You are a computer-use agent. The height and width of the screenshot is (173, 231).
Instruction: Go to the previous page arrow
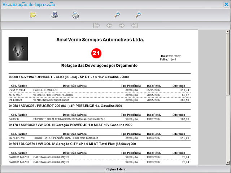click(x=109, y=26)
